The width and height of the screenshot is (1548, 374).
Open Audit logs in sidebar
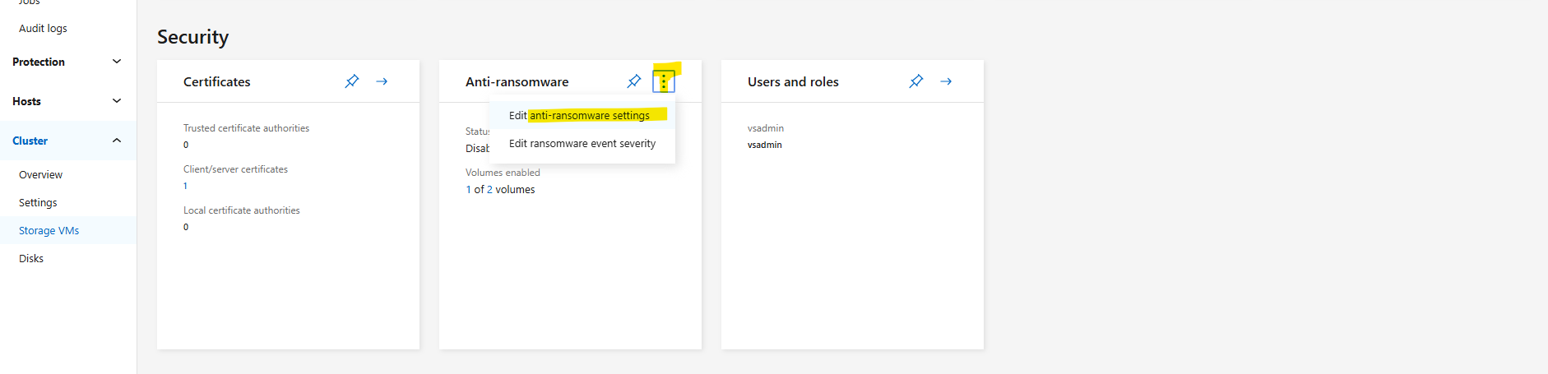coord(43,28)
